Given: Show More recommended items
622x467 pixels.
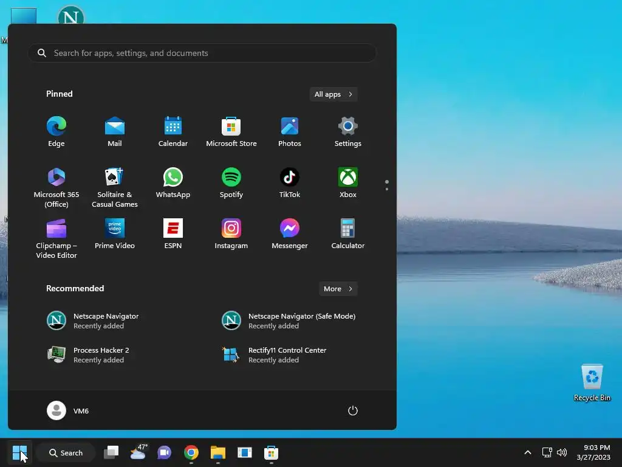Looking at the screenshot, I should (338, 289).
